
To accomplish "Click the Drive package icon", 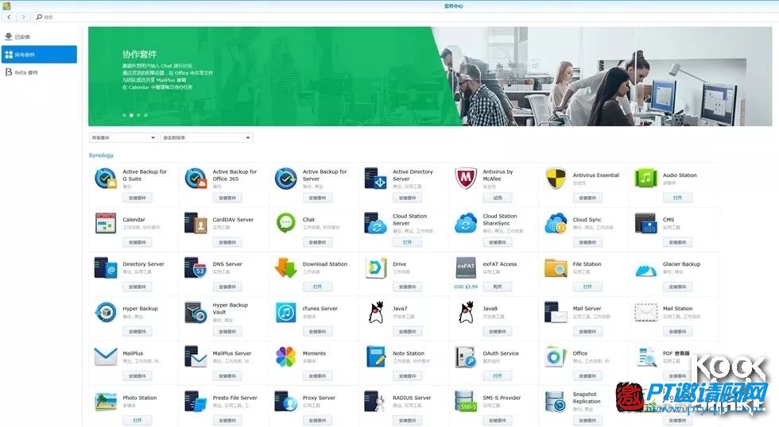I will tap(375, 267).
